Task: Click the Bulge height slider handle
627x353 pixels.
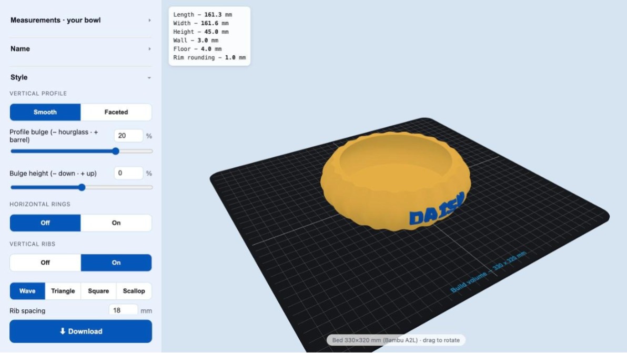Action: pyautogui.click(x=82, y=187)
